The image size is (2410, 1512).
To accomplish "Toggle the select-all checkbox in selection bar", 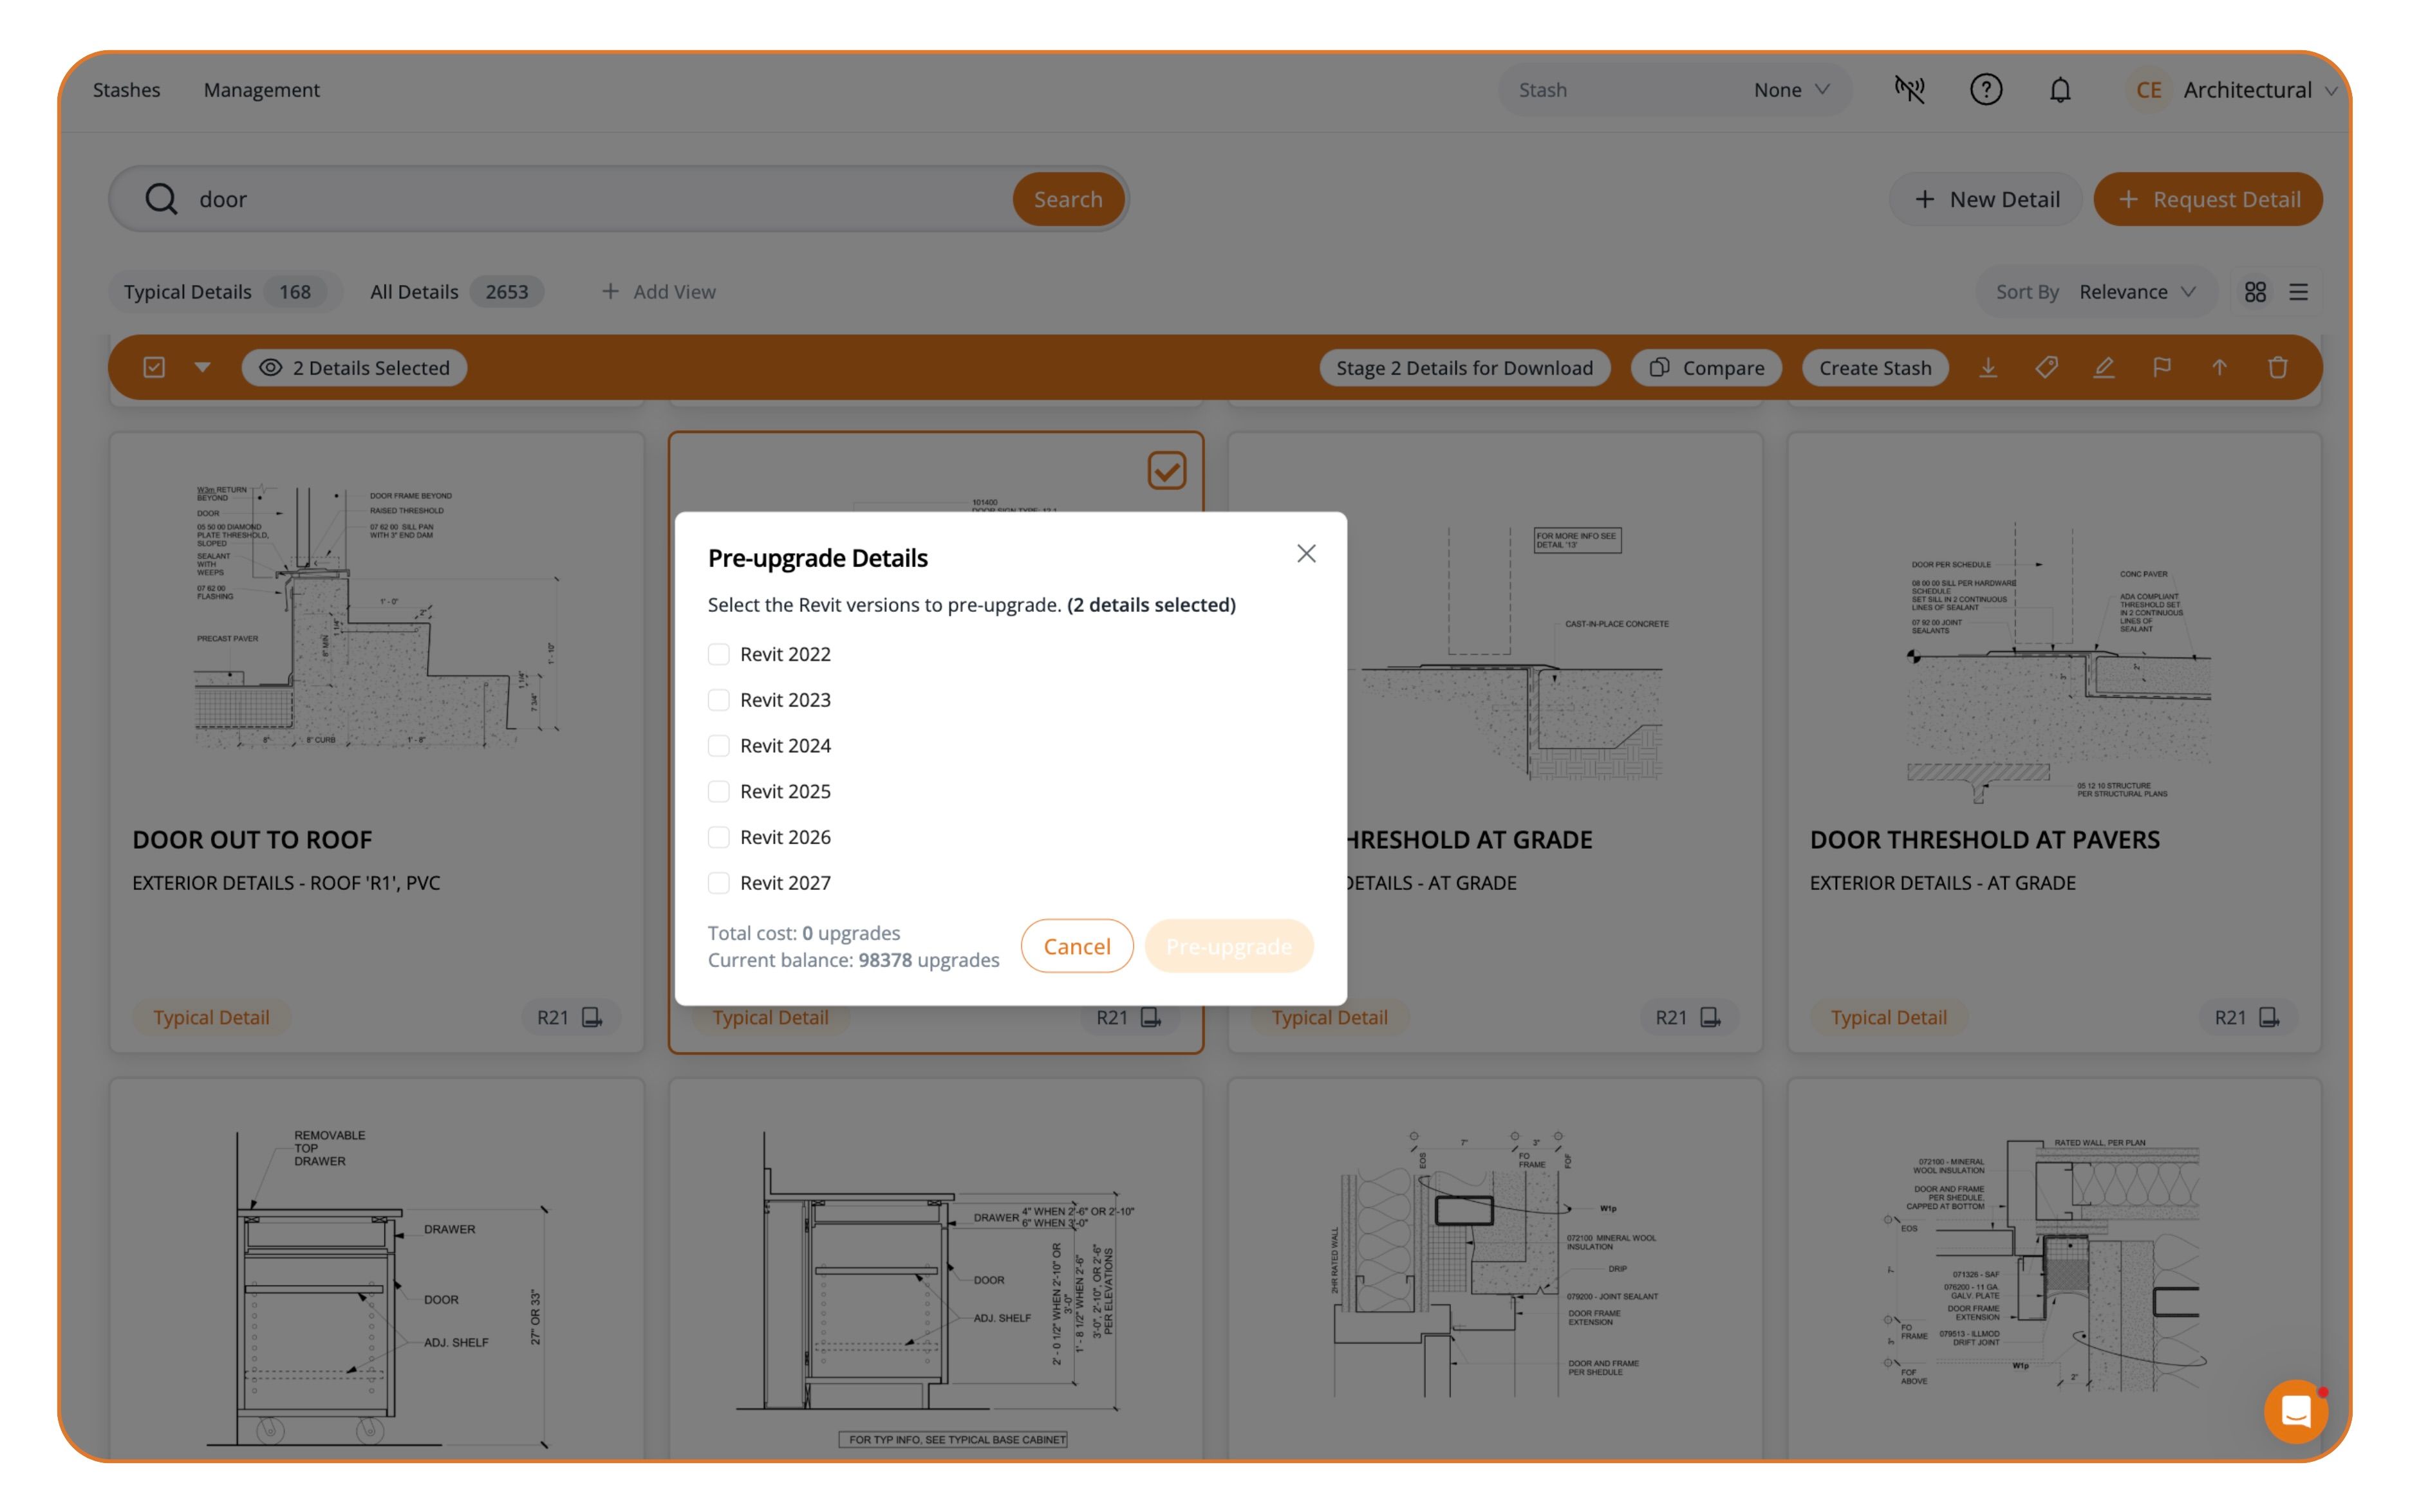I will click(154, 368).
